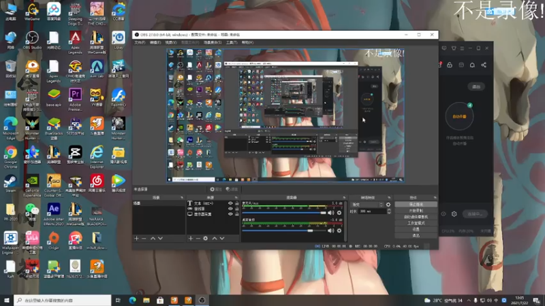Adjust microphone/Aux volume slider

pos(284,213)
